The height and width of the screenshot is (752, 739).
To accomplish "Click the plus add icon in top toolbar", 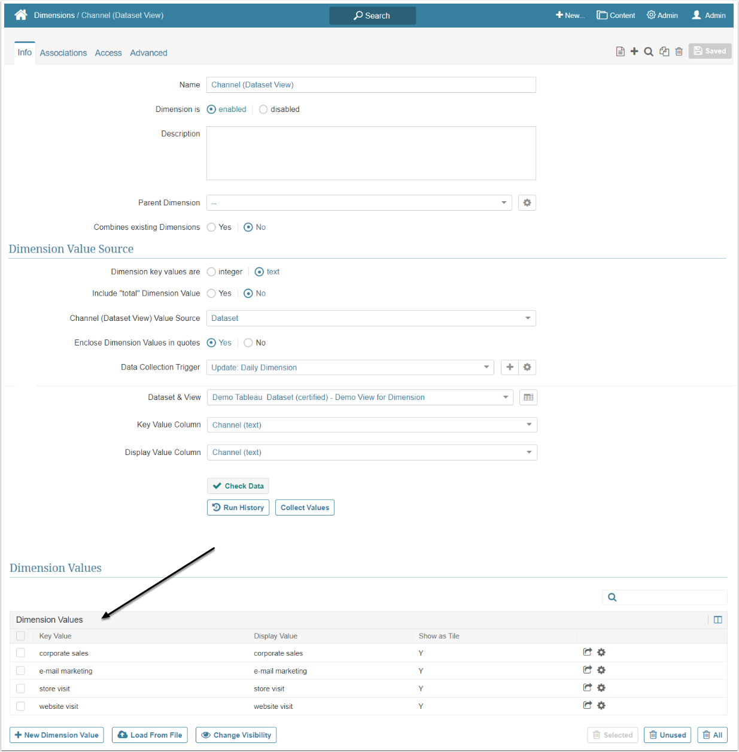I will [634, 51].
